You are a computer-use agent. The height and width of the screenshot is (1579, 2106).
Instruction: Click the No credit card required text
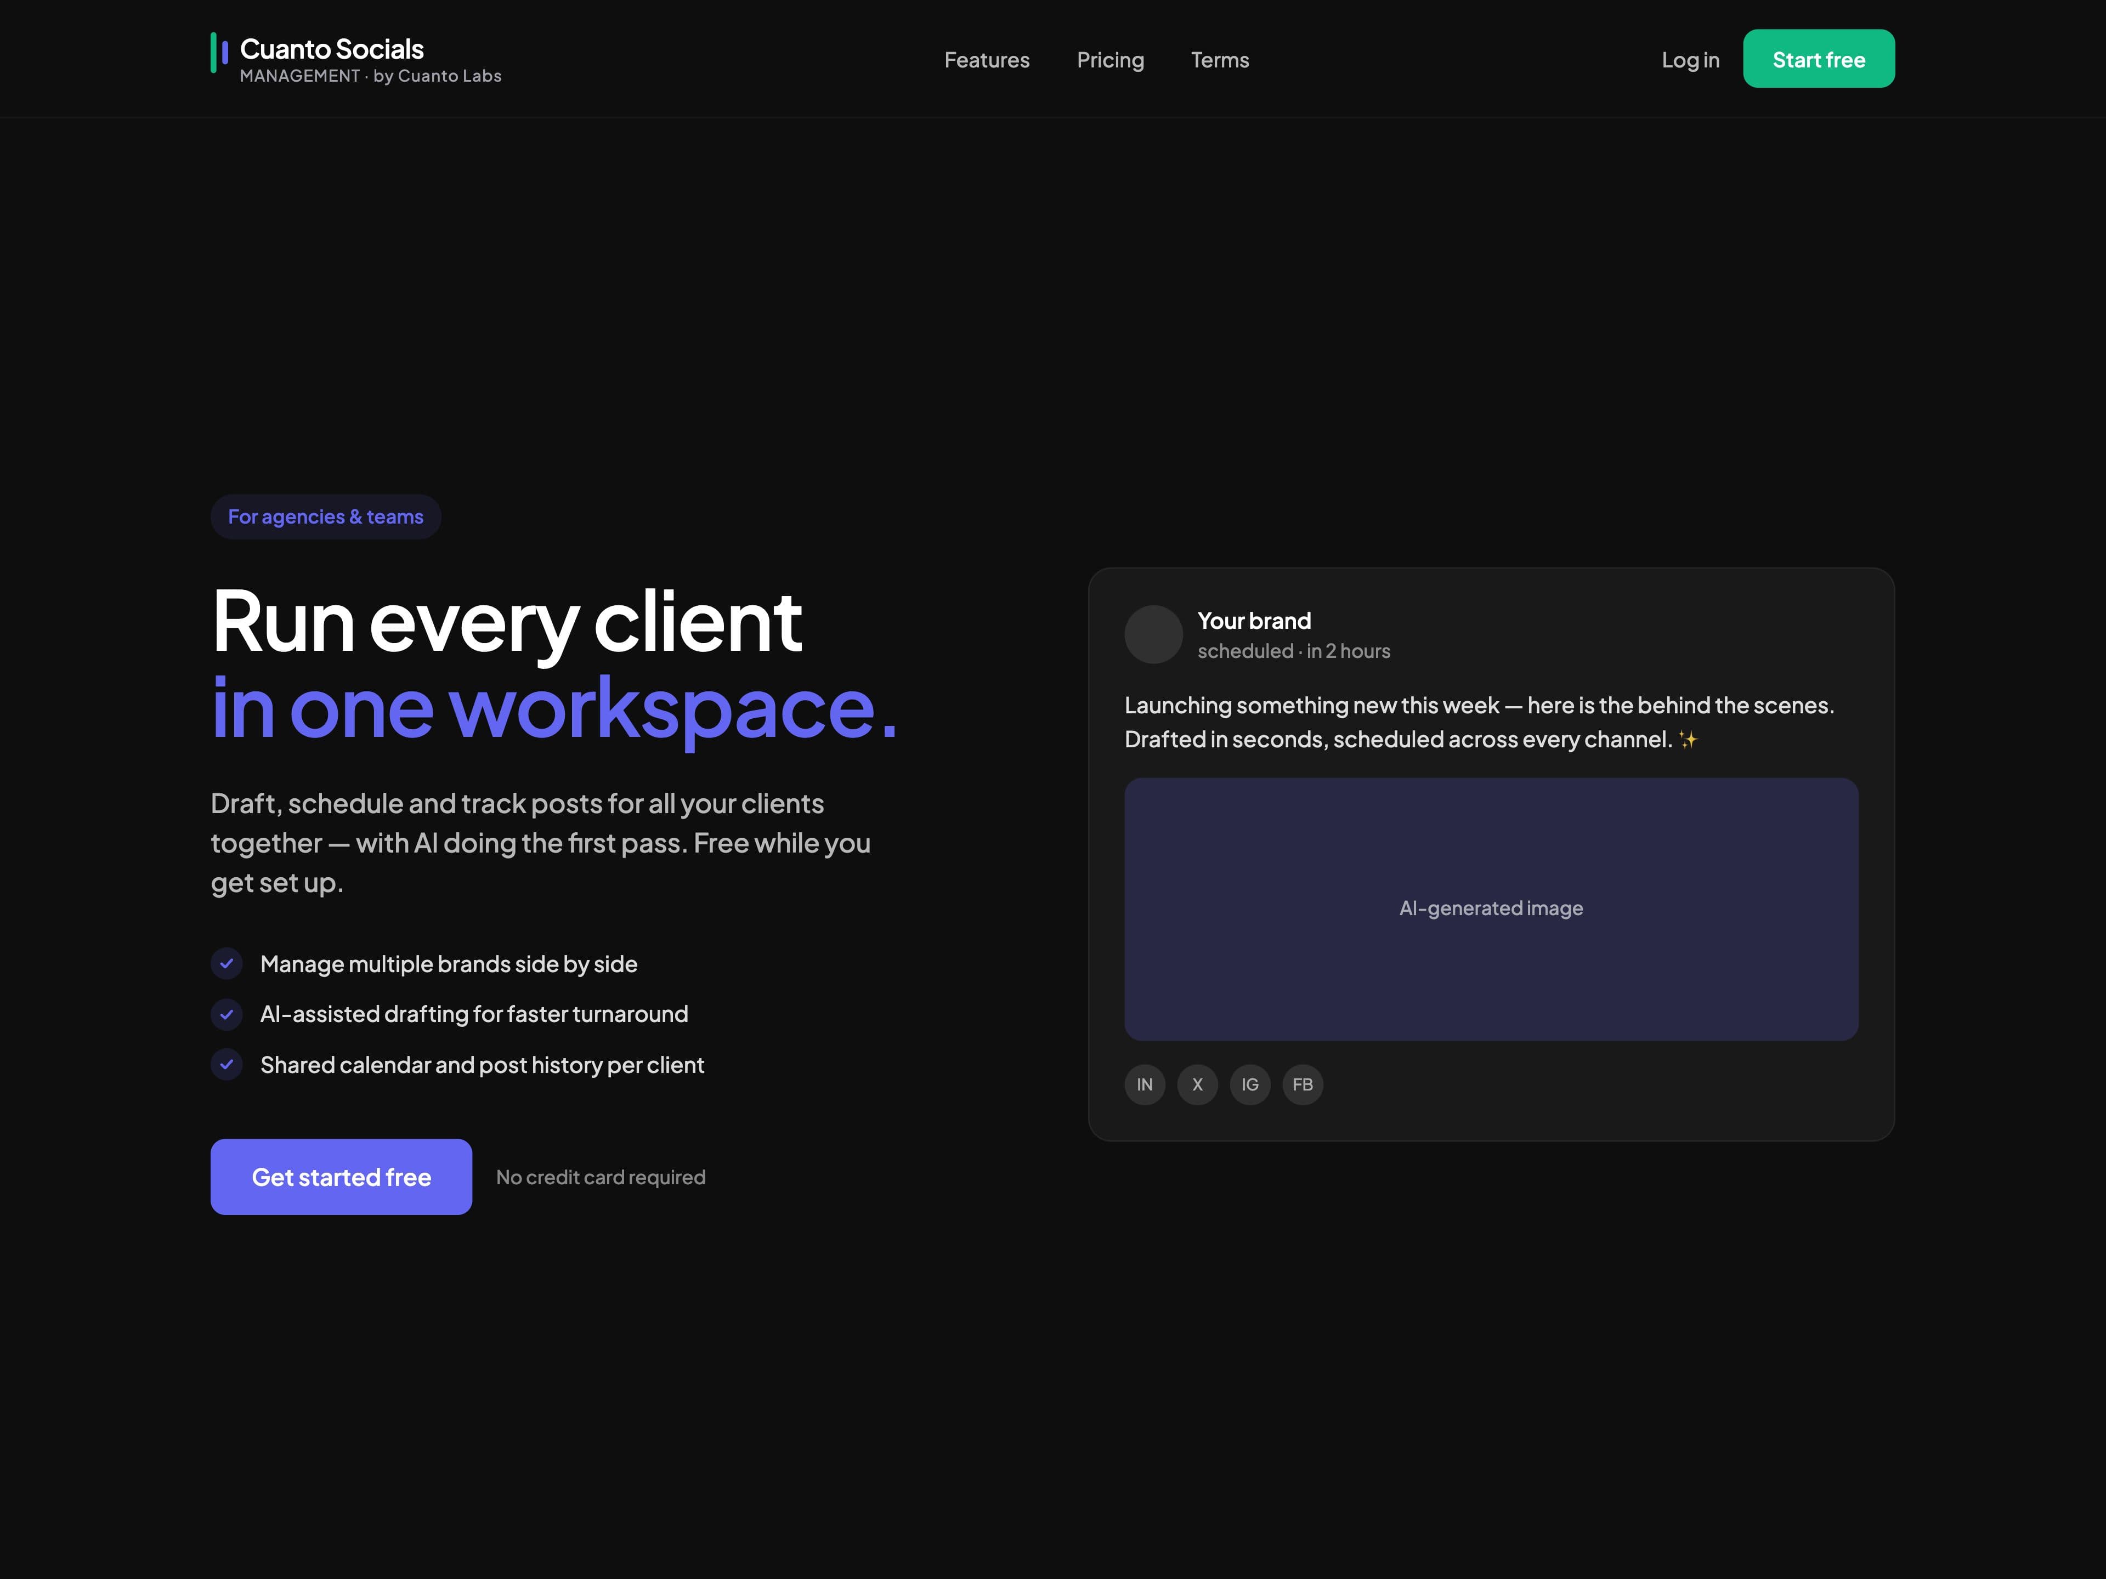601,1177
